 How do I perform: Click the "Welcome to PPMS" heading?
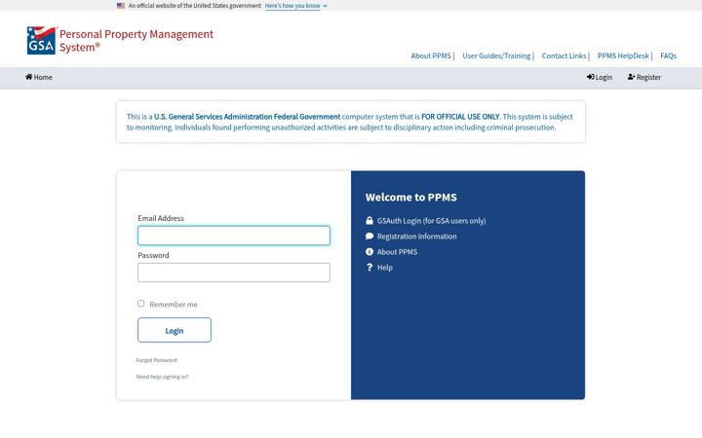click(x=411, y=197)
